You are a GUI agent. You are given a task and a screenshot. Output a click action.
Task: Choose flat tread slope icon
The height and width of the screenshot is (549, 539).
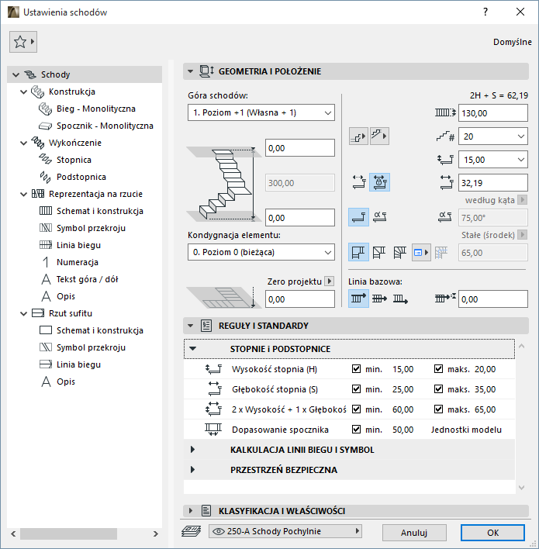click(x=358, y=217)
